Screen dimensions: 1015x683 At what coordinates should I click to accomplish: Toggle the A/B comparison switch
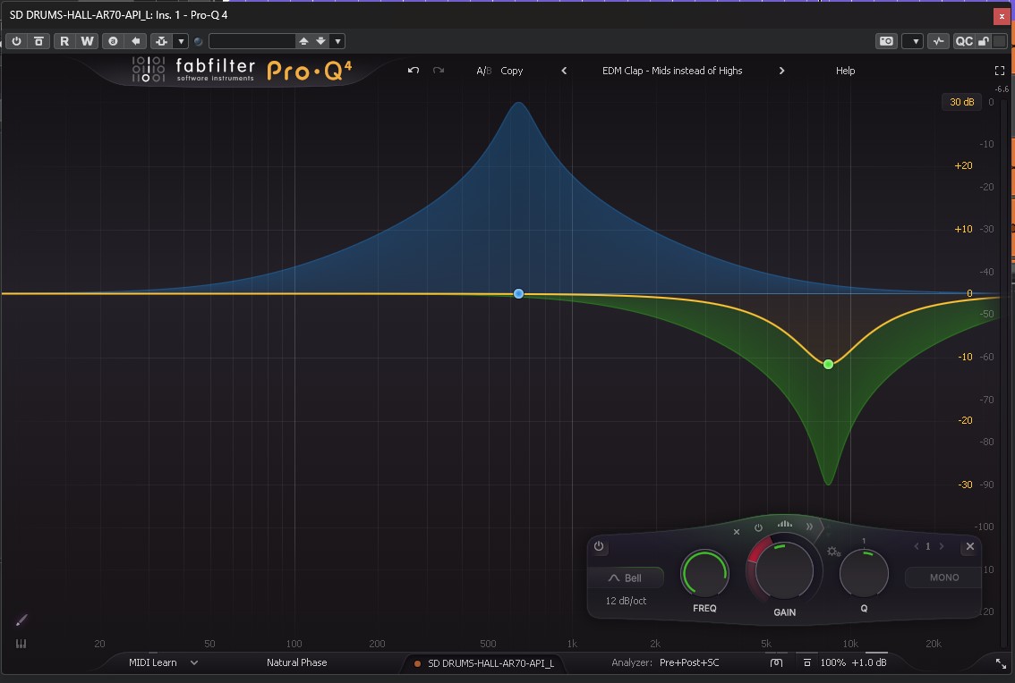[482, 71]
